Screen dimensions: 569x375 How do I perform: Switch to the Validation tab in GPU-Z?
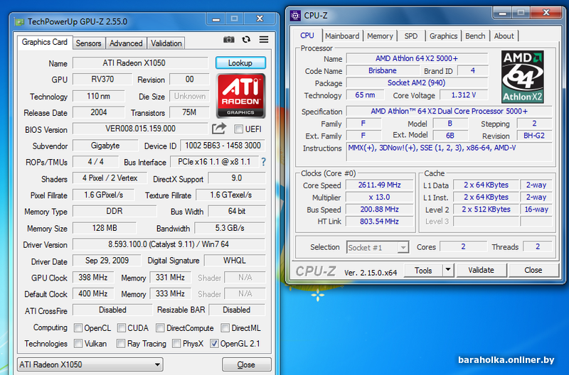coord(166,43)
